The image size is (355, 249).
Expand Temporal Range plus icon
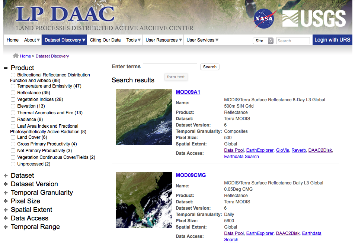(x=6, y=227)
